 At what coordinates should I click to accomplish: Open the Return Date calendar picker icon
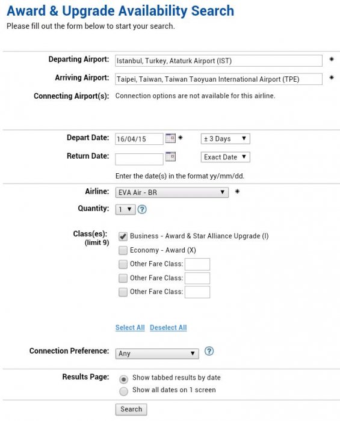pos(170,156)
